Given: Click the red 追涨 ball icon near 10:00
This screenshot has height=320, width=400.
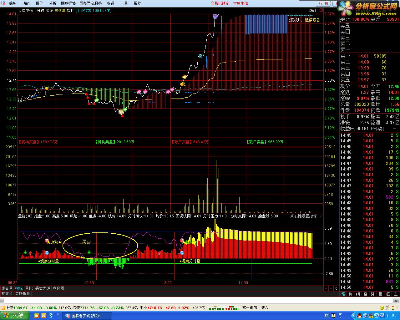Looking at the screenshot, I should point(47,241).
